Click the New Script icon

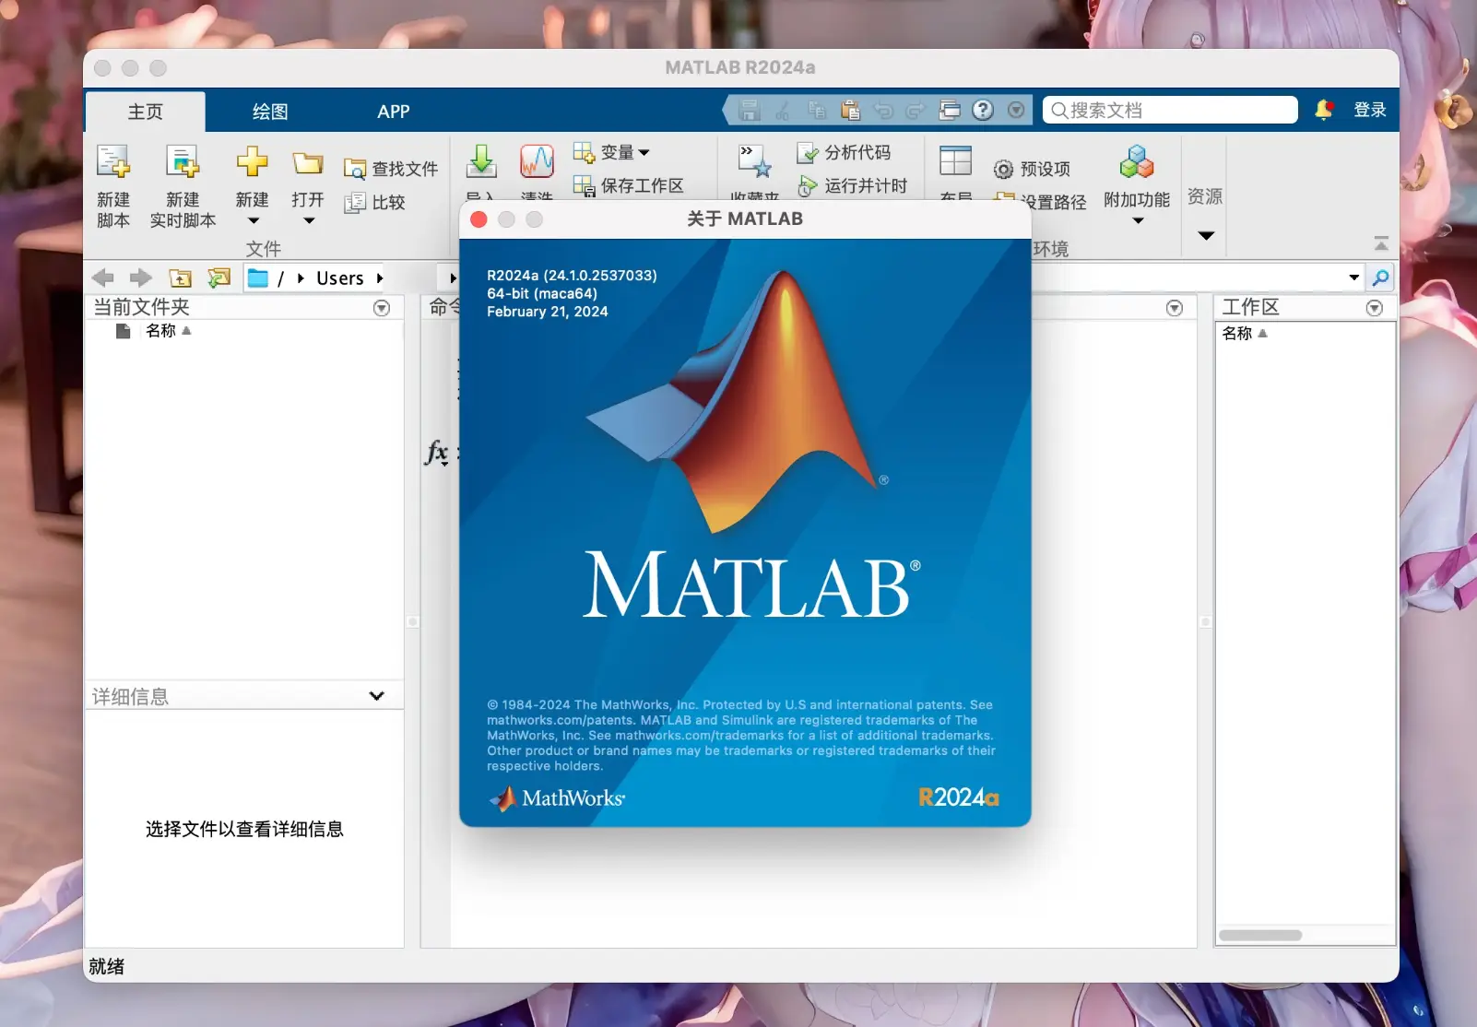click(x=113, y=163)
